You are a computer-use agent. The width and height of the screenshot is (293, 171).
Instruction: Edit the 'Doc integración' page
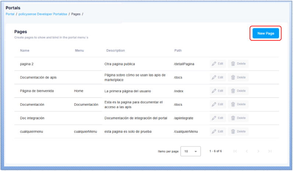tap(217, 118)
